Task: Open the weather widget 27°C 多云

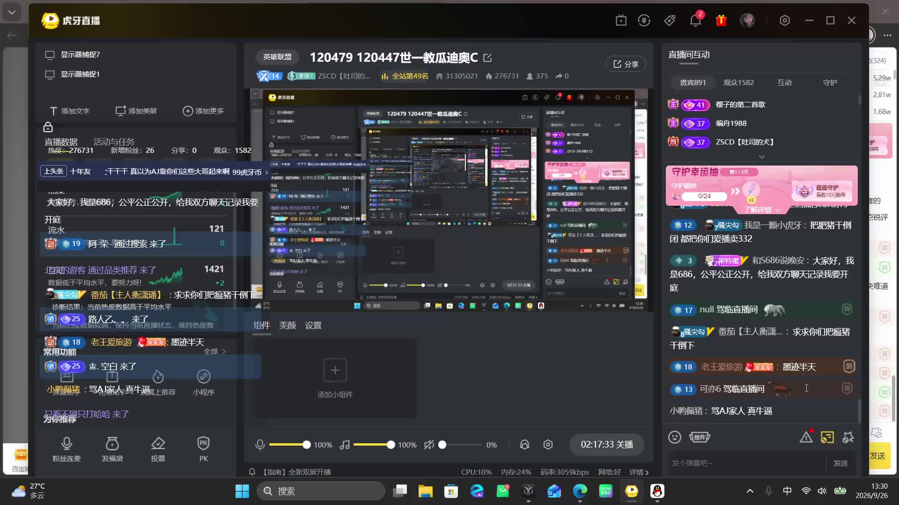Action: pos(29,491)
